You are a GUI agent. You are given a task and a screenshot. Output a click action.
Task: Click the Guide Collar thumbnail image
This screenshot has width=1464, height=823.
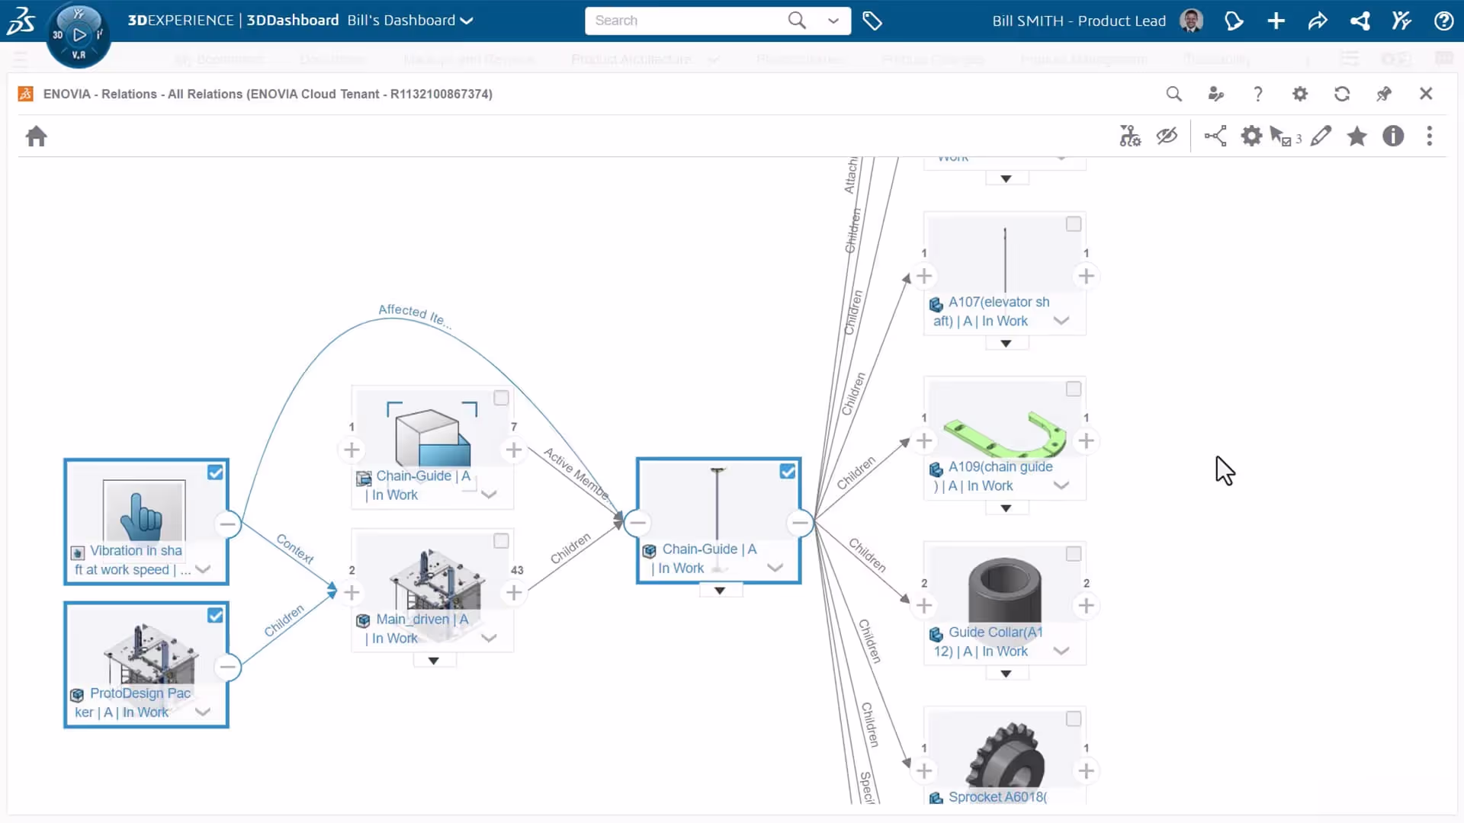1005,590
